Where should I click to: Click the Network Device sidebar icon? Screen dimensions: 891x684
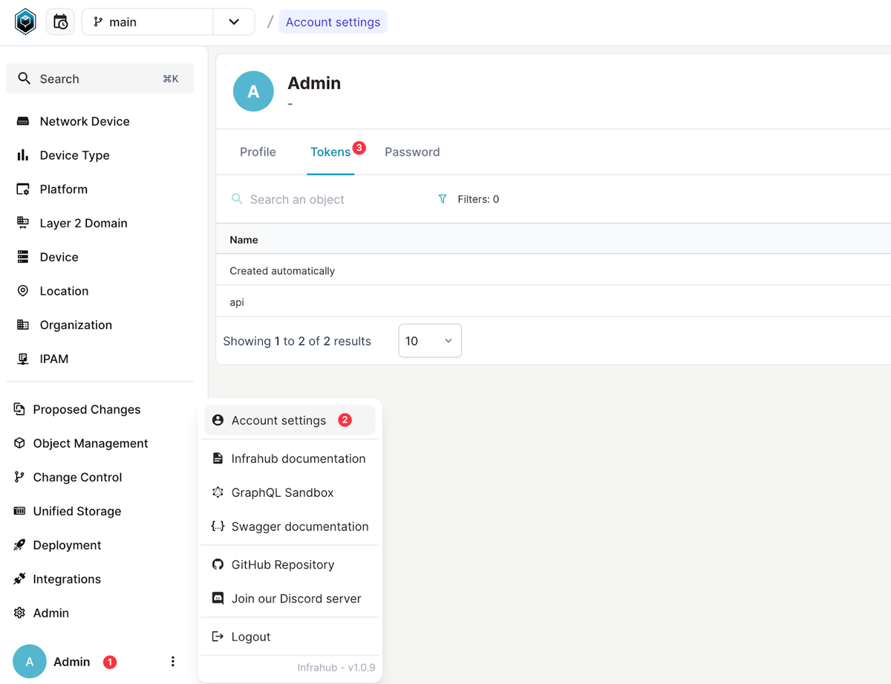23,121
